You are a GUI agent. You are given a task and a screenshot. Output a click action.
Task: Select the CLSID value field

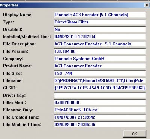tap(100, 88)
